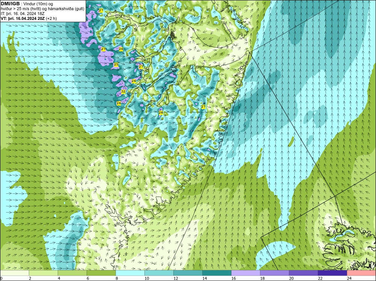Click the scale number '4'
This screenshot has width=376, height=281.
(x=59, y=278)
